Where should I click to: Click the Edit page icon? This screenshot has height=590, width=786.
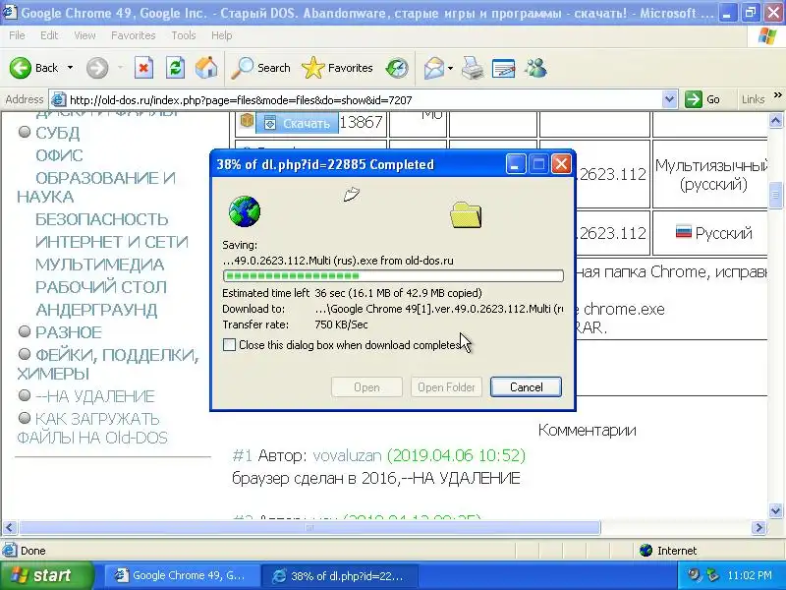[x=504, y=68]
